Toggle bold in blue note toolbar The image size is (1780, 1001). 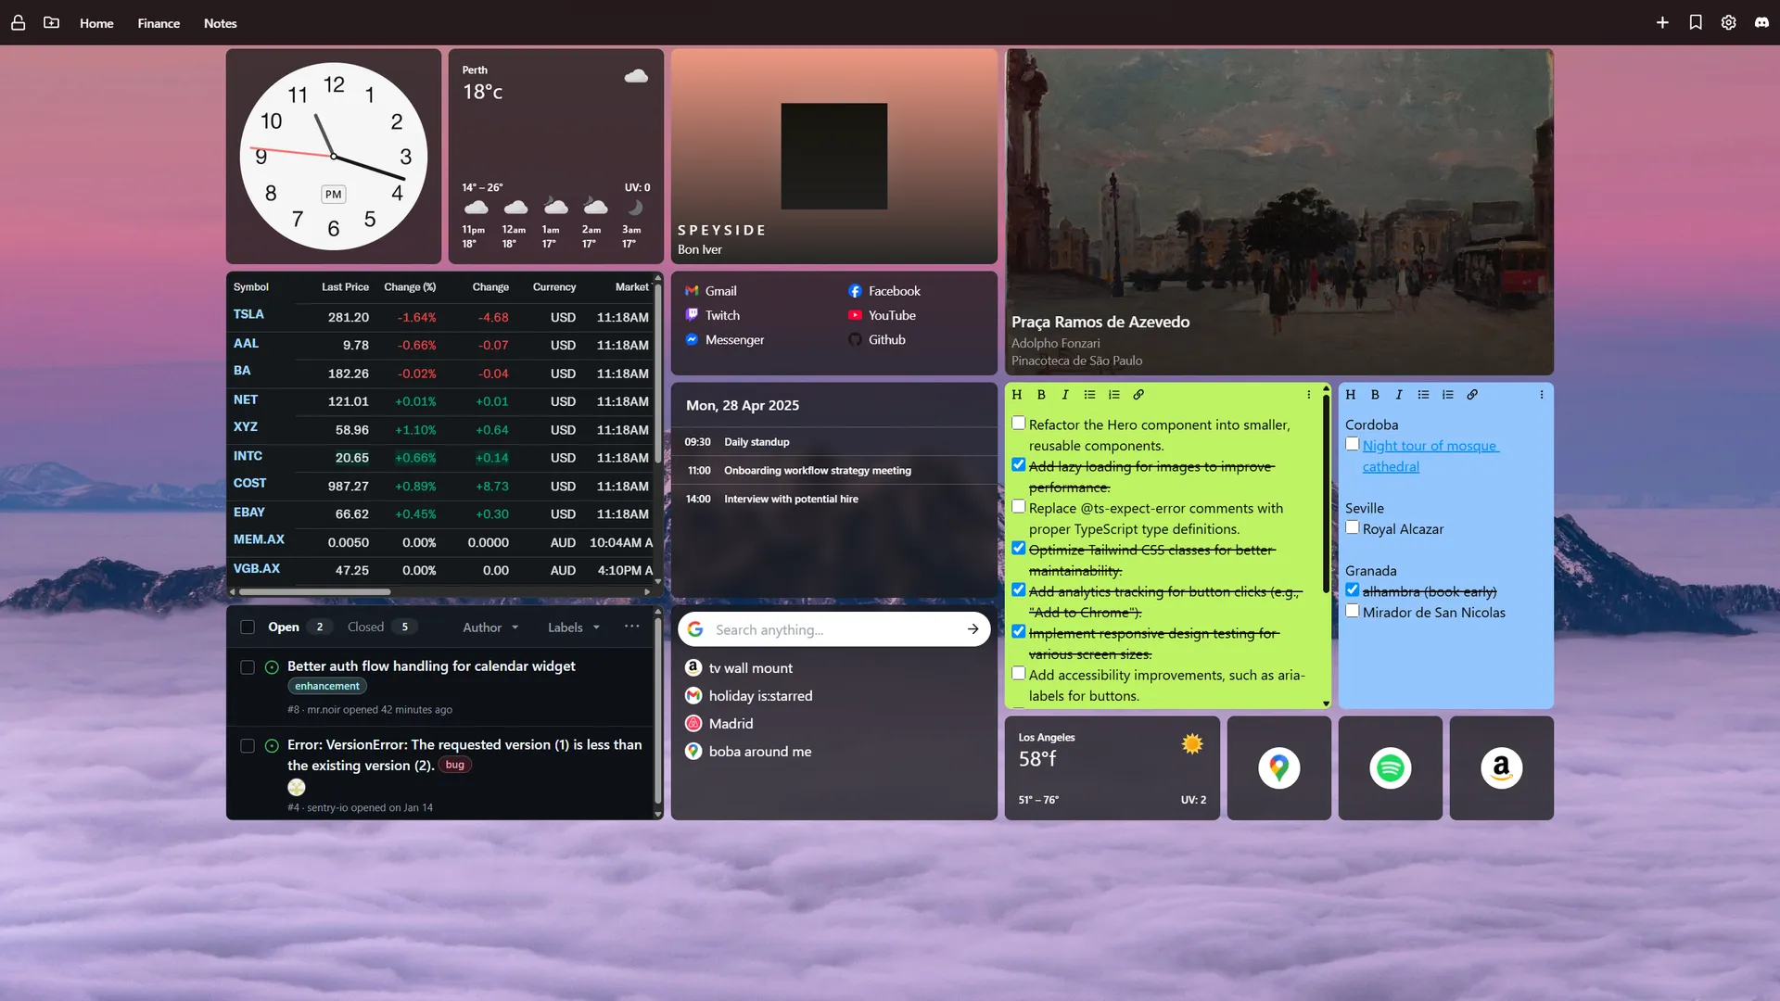click(1375, 395)
